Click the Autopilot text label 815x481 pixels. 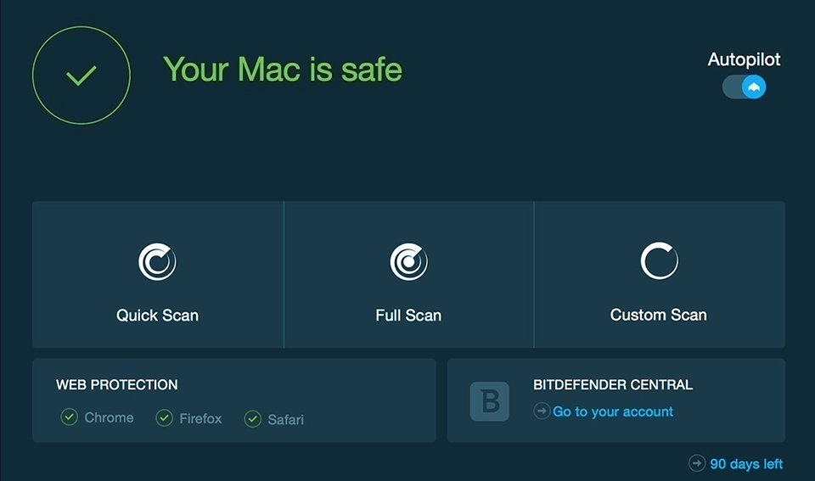pos(745,59)
